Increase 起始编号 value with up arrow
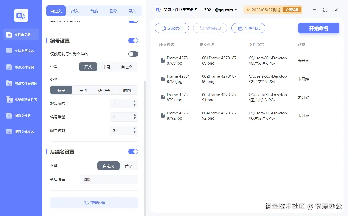Viewport: 348px width, 216px height. [135, 102]
